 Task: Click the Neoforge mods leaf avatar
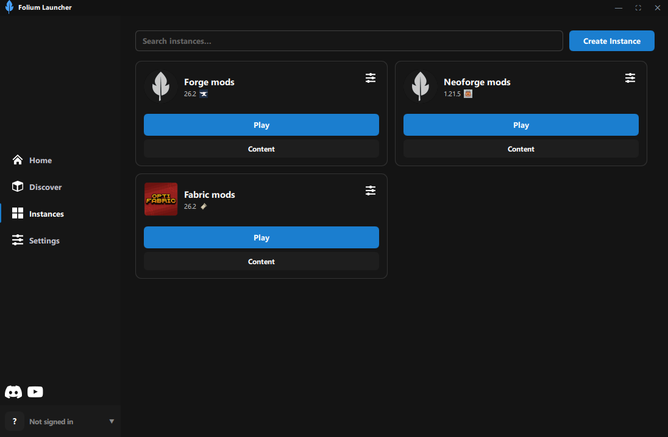[x=420, y=86]
